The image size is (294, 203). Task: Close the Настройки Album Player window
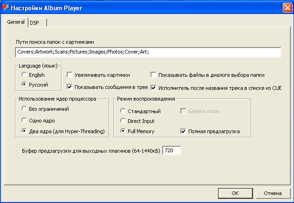(287, 8)
